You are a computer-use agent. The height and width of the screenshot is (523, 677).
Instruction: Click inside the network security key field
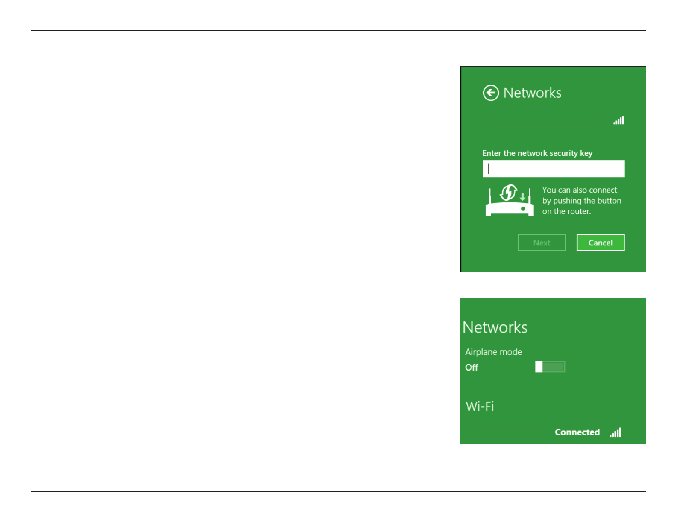(554, 169)
